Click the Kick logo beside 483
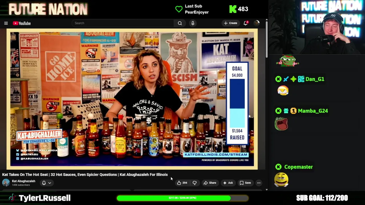This screenshot has width=365, height=205. click(233, 9)
